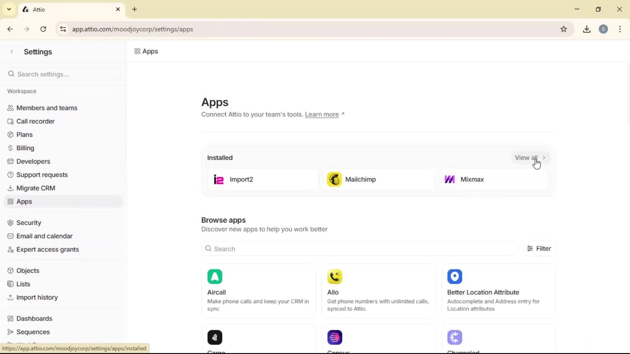
Task: Click the Learn more link
Action: click(x=322, y=114)
